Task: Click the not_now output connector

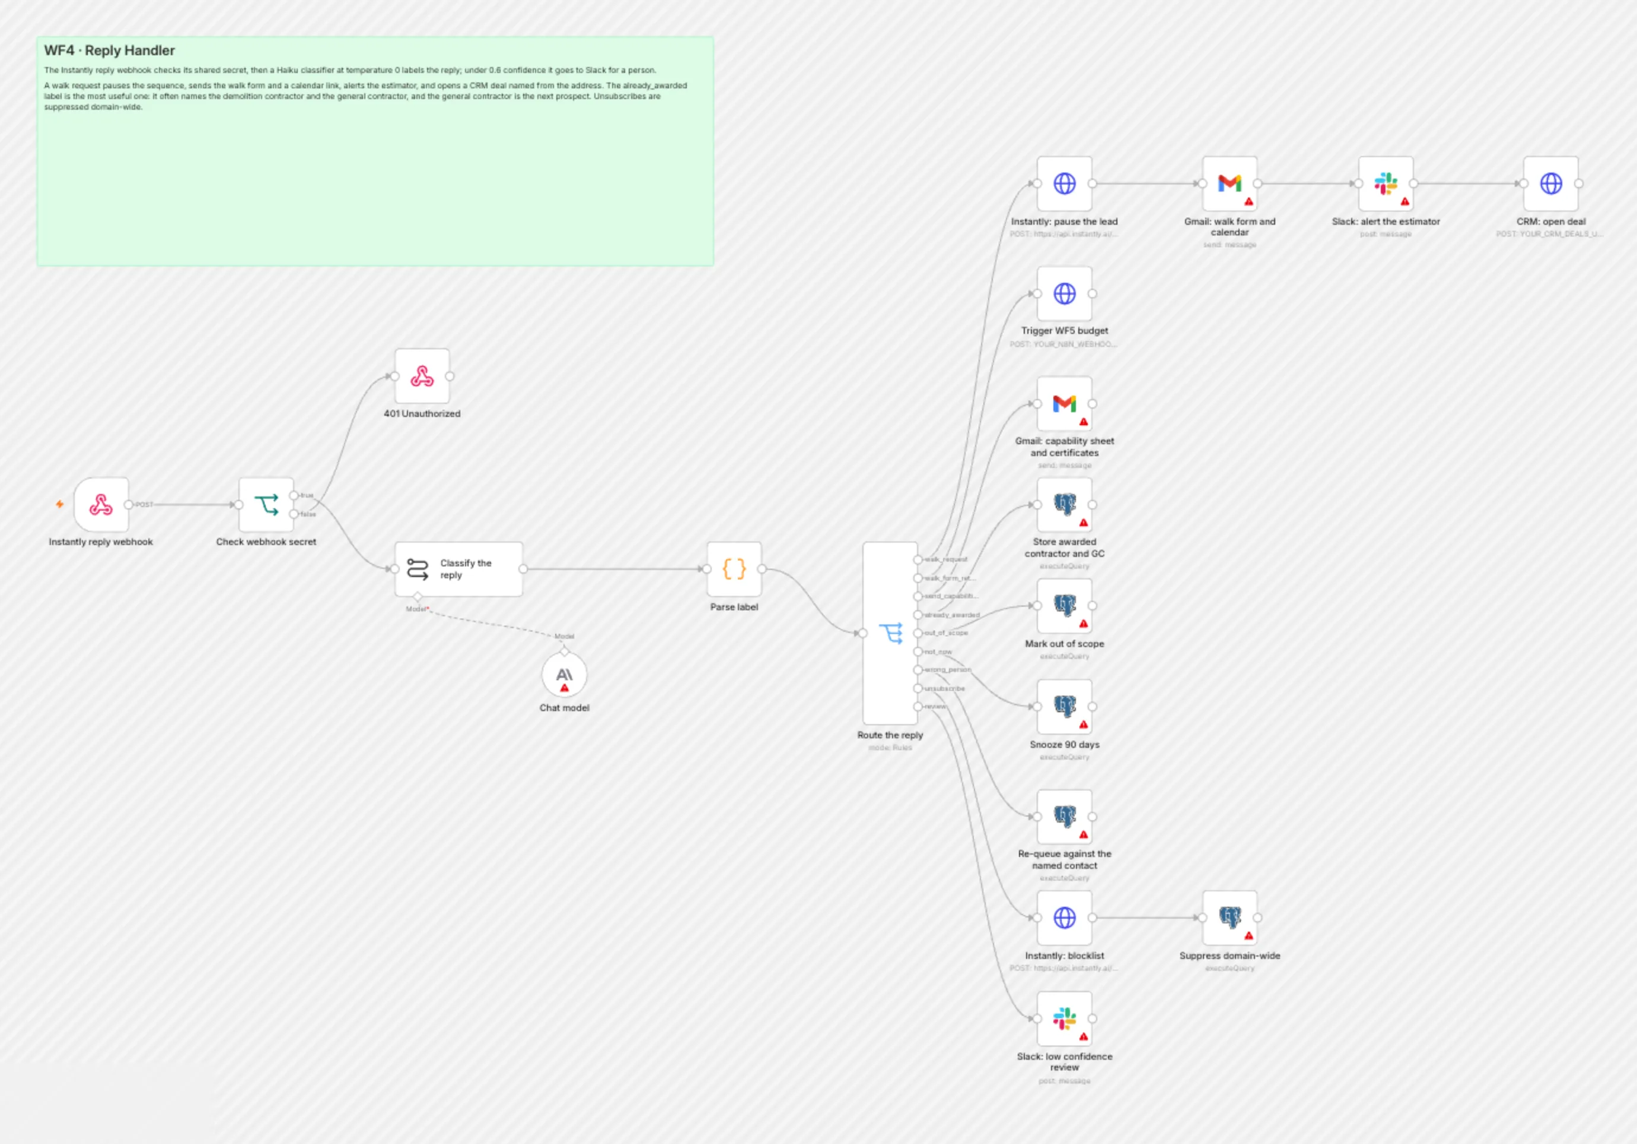Action: (918, 652)
